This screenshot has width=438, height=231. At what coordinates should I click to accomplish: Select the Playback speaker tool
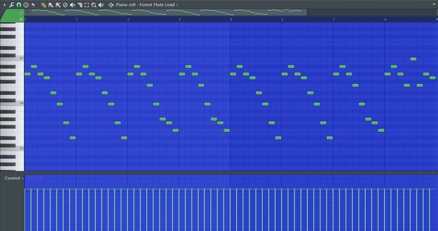pos(101,5)
